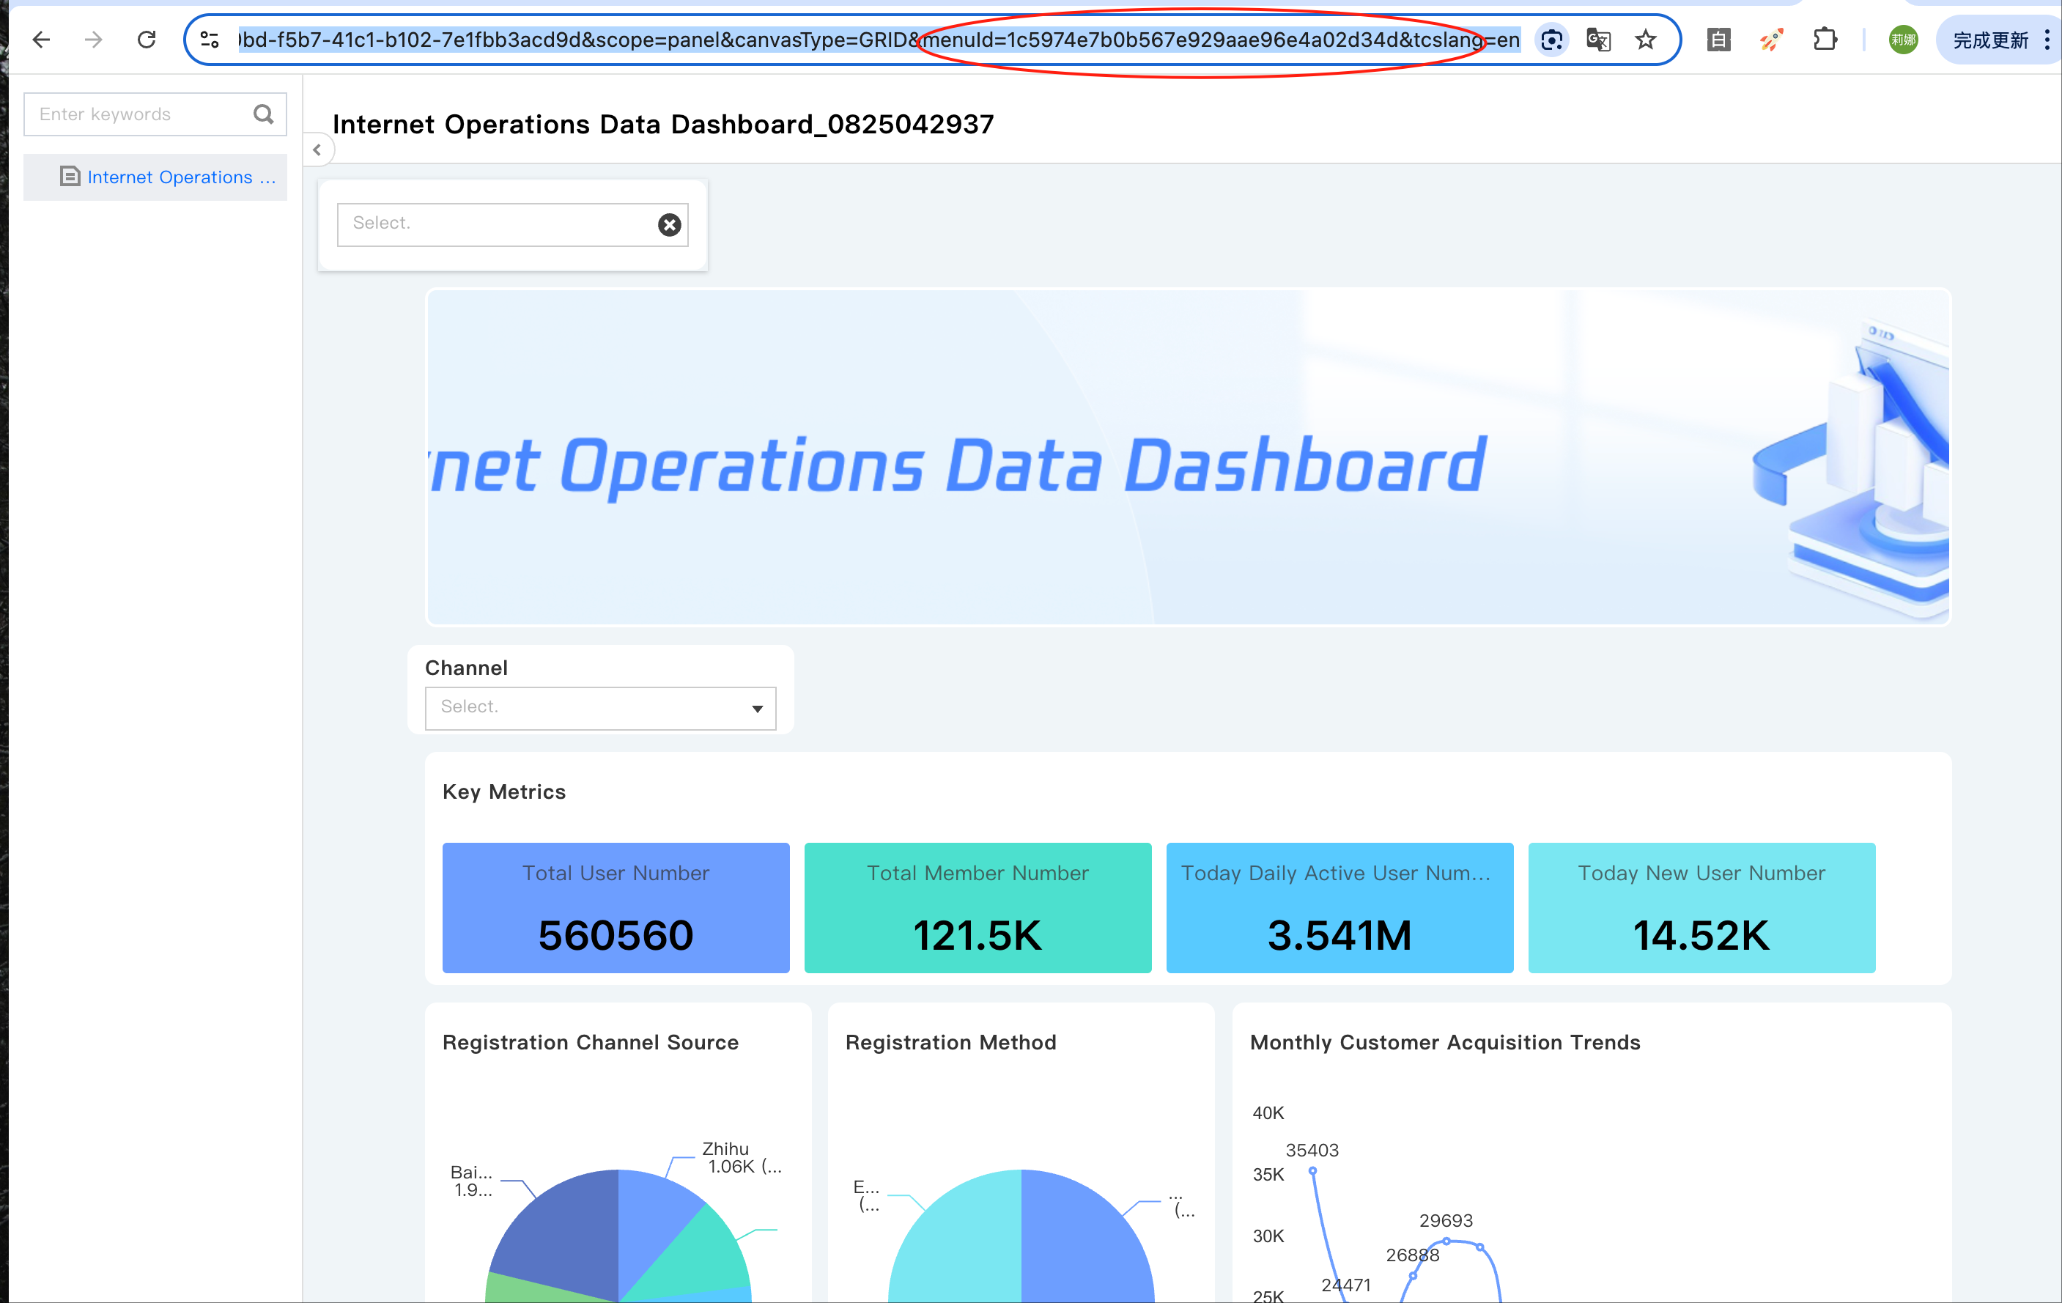Collapse the left sidebar panel
2062x1303 pixels.
(318, 150)
